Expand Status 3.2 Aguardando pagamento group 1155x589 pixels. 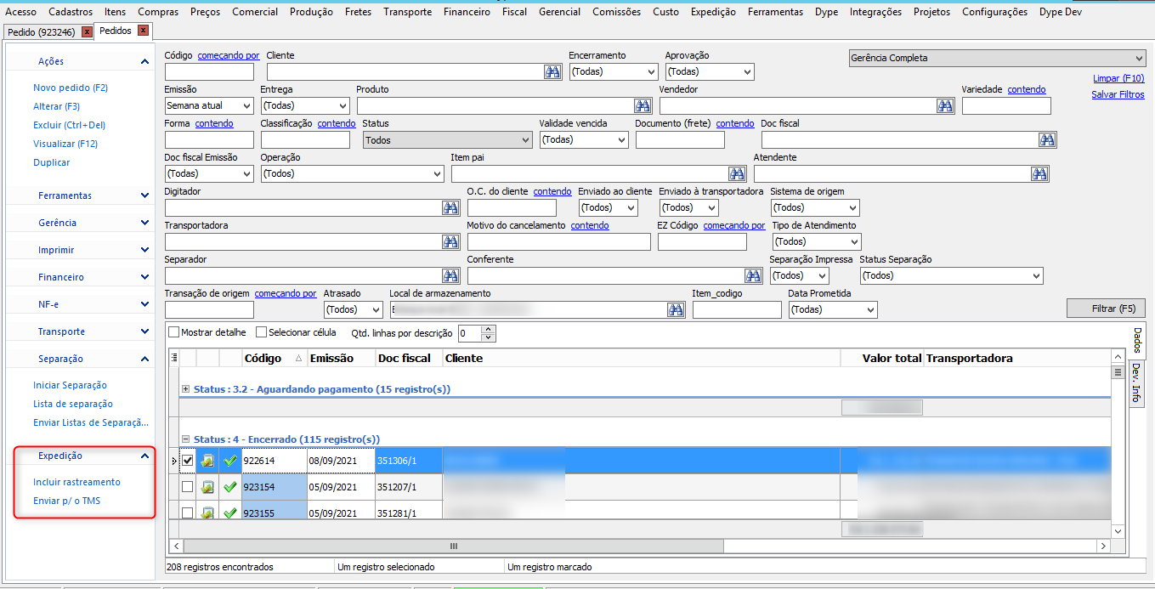coord(185,389)
